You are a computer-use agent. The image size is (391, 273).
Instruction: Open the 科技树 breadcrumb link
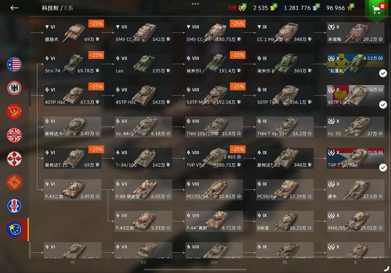pos(50,8)
